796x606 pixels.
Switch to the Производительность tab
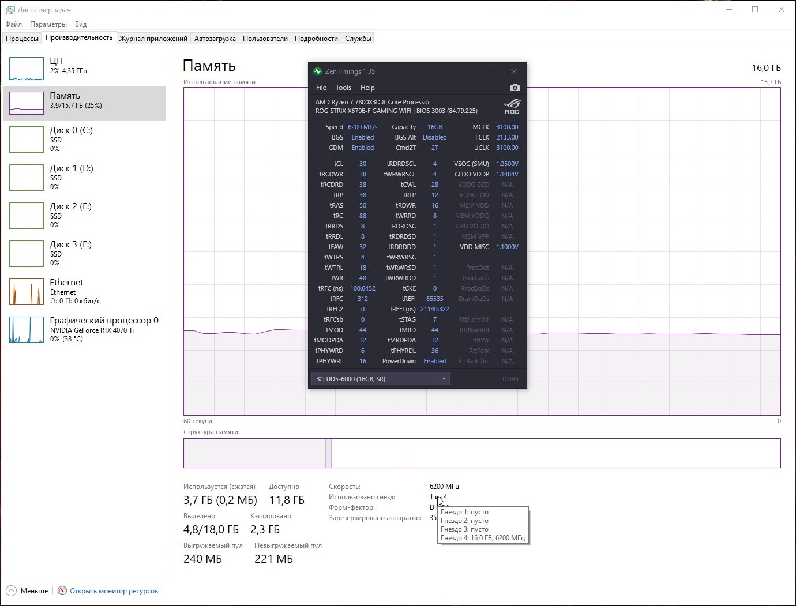pos(79,37)
